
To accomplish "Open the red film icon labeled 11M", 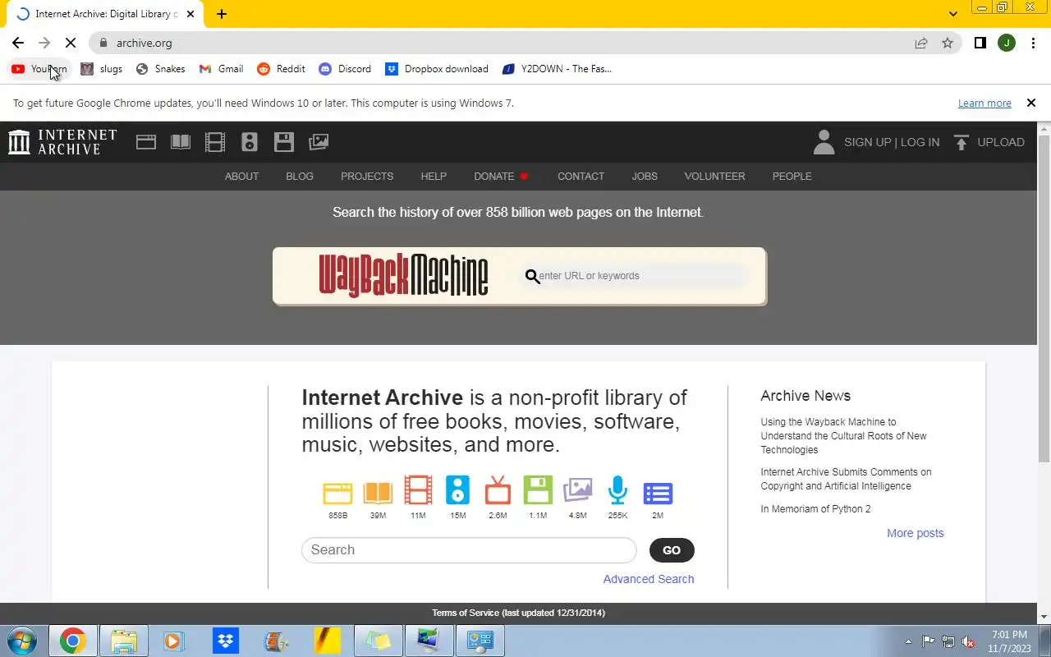I will [418, 490].
